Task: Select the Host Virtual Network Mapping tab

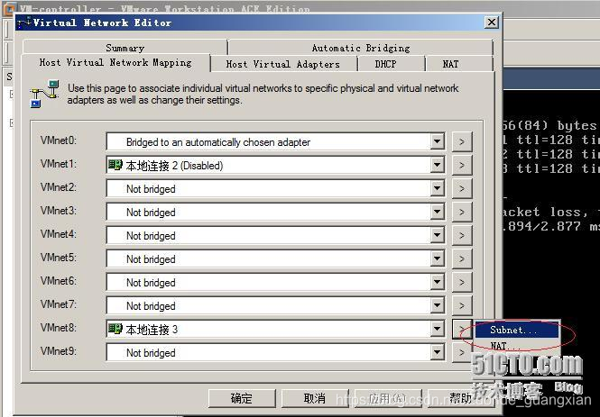Action: tap(115, 63)
